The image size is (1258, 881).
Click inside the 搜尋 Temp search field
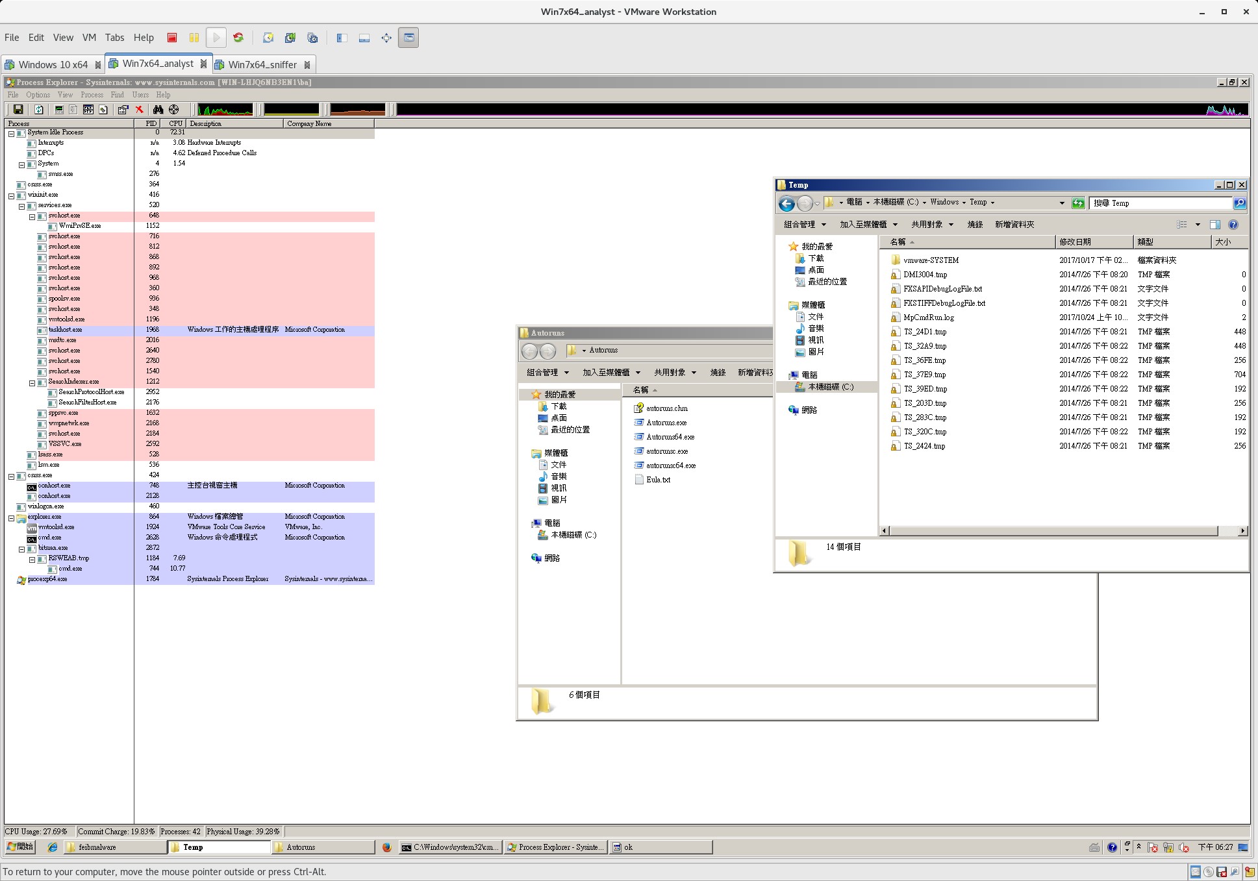1161,203
